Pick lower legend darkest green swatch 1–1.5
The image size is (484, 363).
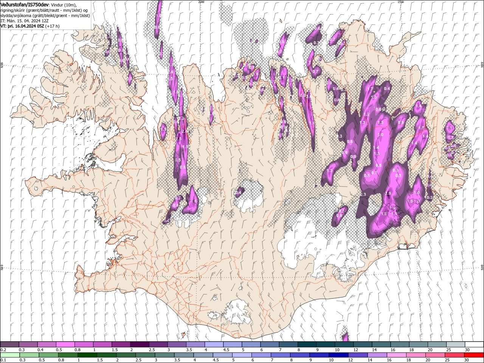(x=87, y=355)
